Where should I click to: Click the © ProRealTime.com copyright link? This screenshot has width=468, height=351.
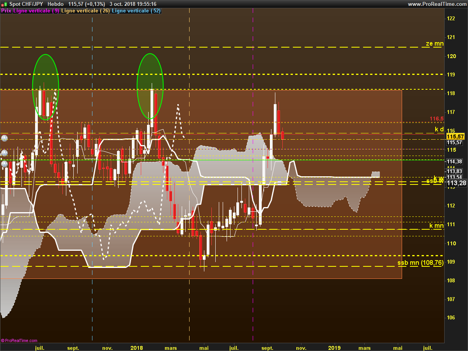(x=19, y=340)
